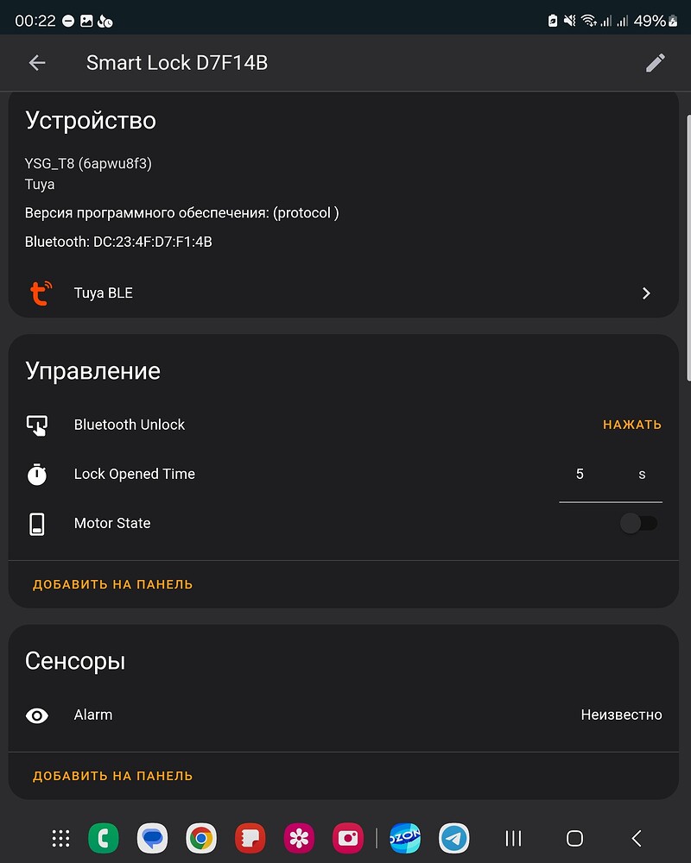Open Telegram from the dock
The height and width of the screenshot is (863, 691).
tap(453, 838)
